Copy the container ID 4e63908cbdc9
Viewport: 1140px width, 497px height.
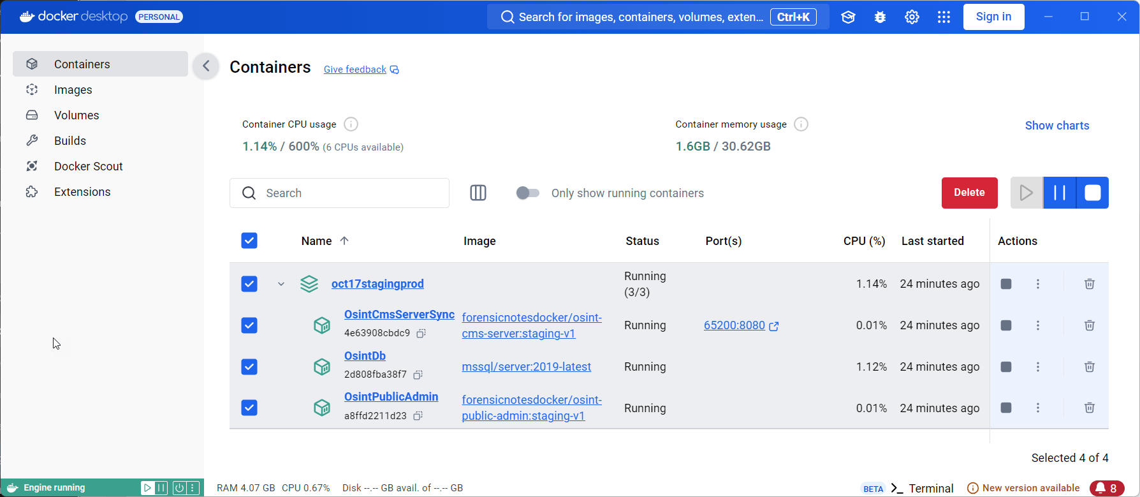421,333
